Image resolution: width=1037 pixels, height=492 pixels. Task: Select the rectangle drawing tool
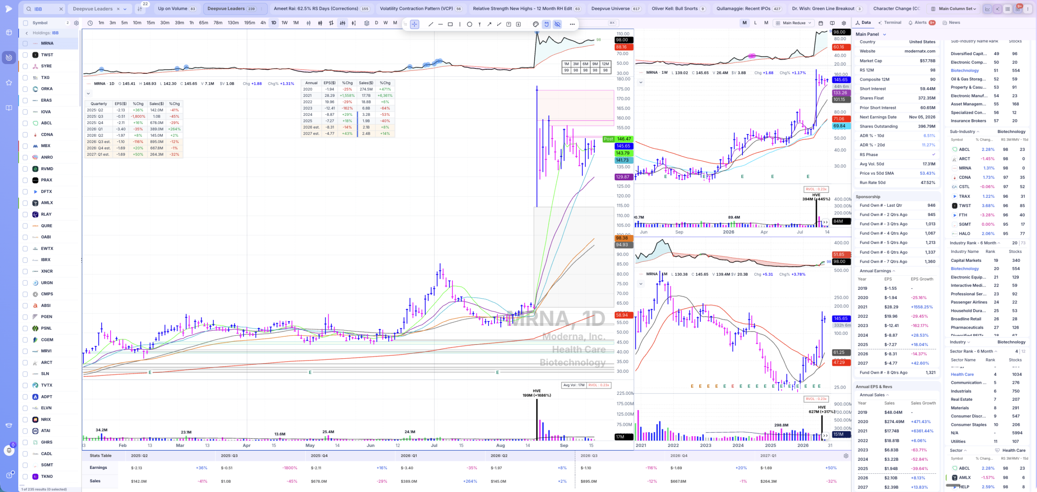pyautogui.click(x=450, y=24)
